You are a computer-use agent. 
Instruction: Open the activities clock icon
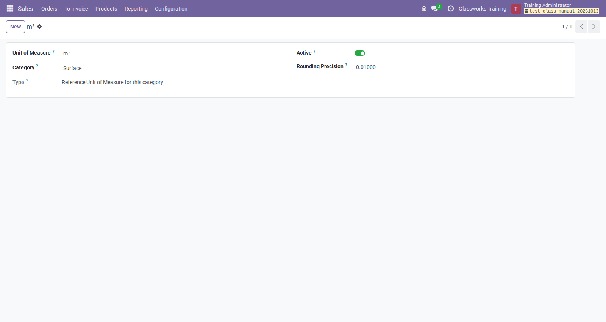tap(451, 8)
